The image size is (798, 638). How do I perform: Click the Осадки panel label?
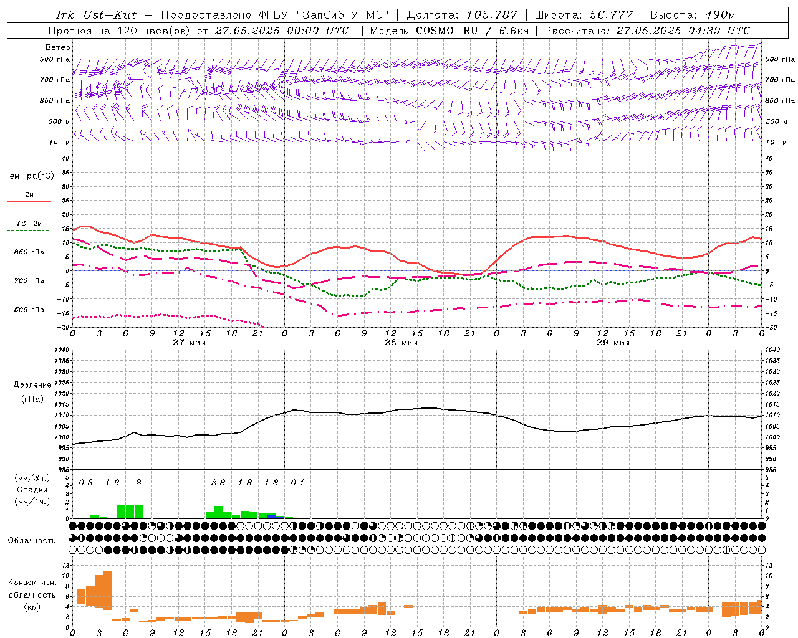click(32, 490)
